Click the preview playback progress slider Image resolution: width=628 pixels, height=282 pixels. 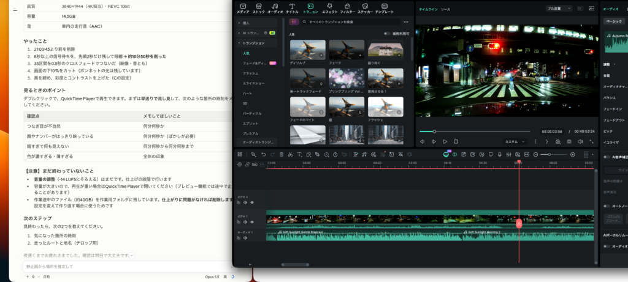(475, 132)
